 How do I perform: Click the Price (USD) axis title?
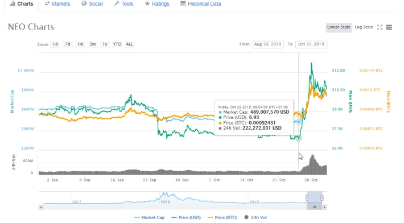pos(351,101)
